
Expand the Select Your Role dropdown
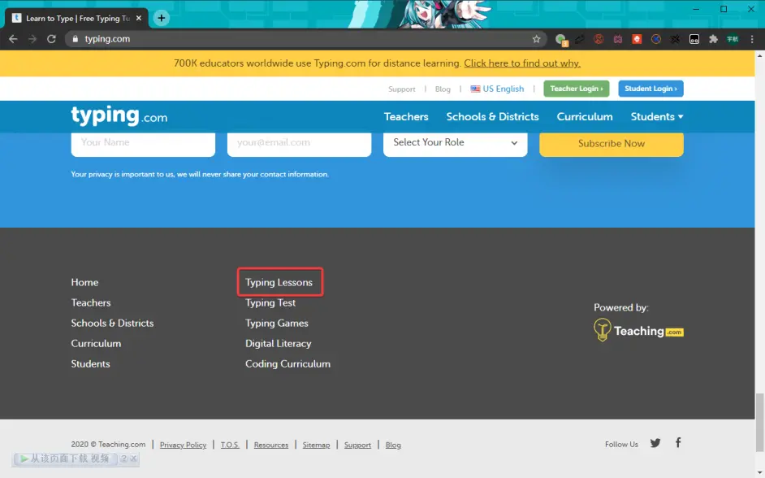(456, 142)
